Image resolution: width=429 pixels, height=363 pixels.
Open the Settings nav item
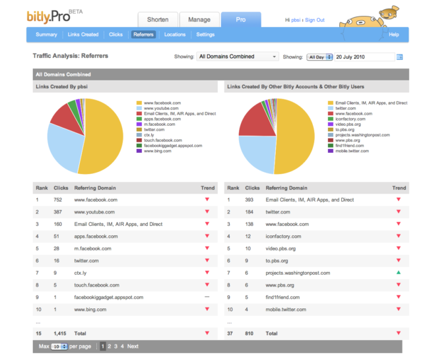[x=205, y=34]
